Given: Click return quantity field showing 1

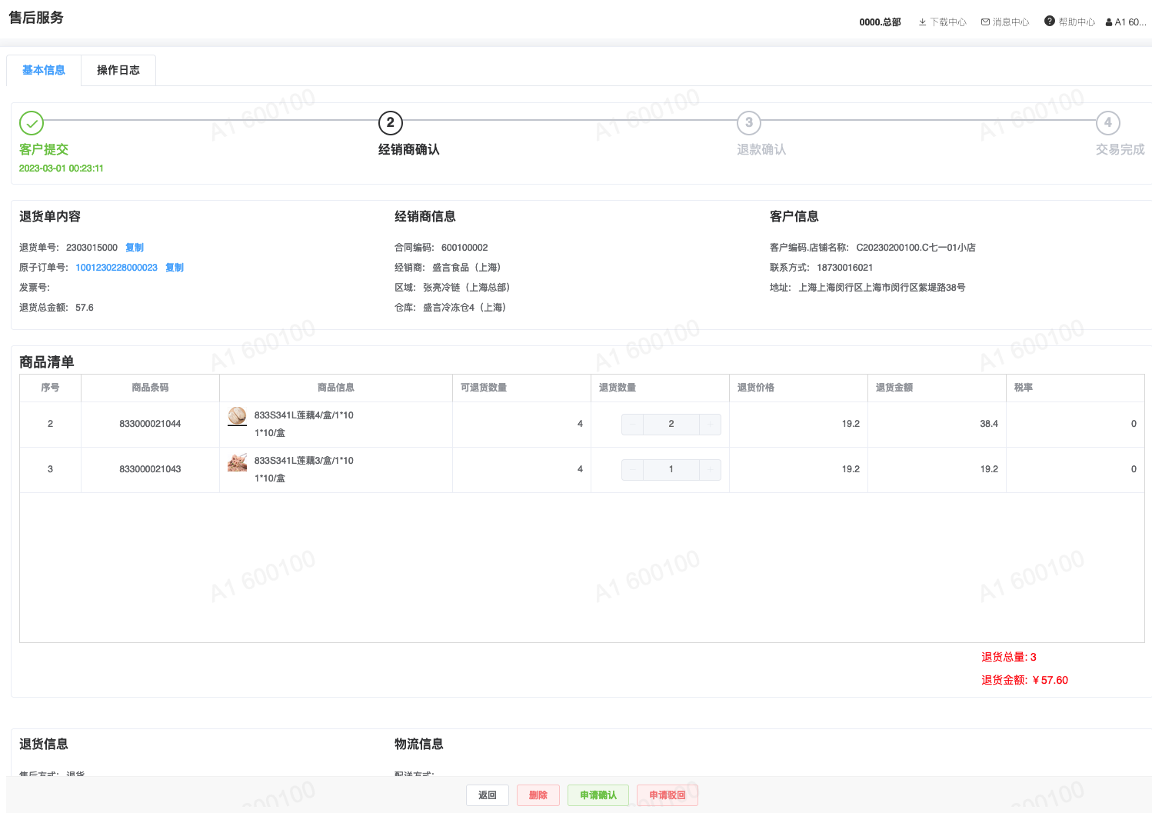Looking at the screenshot, I should coord(671,470).
